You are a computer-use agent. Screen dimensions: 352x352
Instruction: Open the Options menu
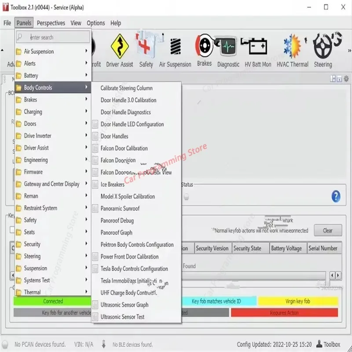click(x=96, y=23)
